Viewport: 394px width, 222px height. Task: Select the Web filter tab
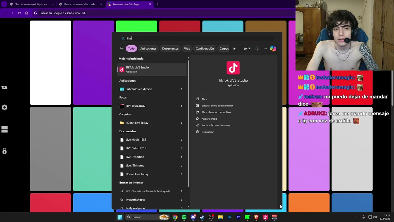click(x=187, y=48)
